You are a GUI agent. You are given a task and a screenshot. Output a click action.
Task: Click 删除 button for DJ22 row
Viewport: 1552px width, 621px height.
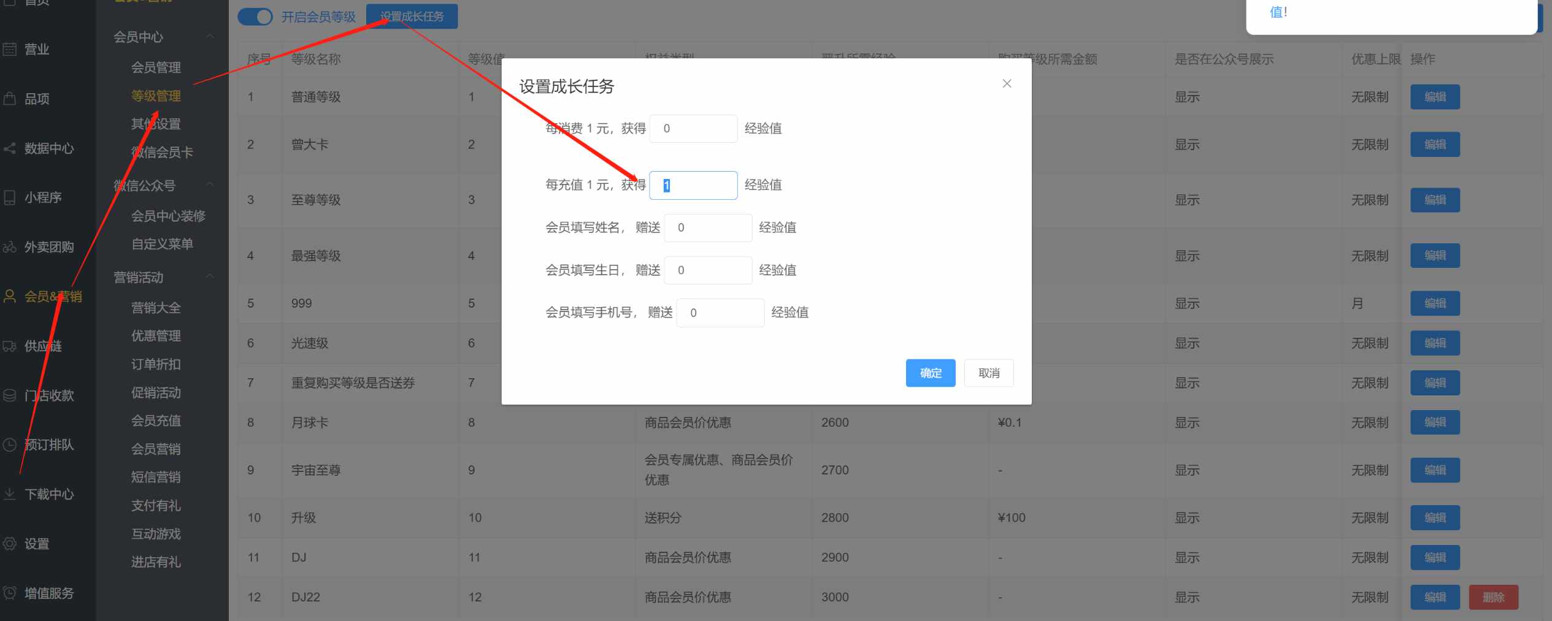pos(1494,597)
